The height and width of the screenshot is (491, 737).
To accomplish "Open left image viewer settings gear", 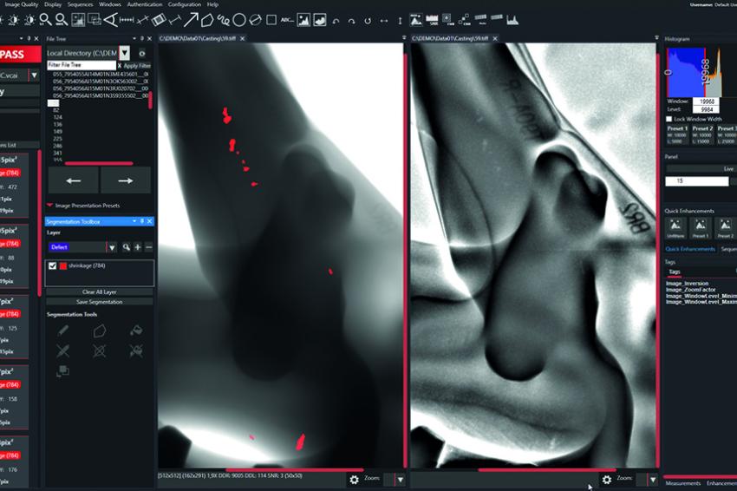I will point(355,479).
